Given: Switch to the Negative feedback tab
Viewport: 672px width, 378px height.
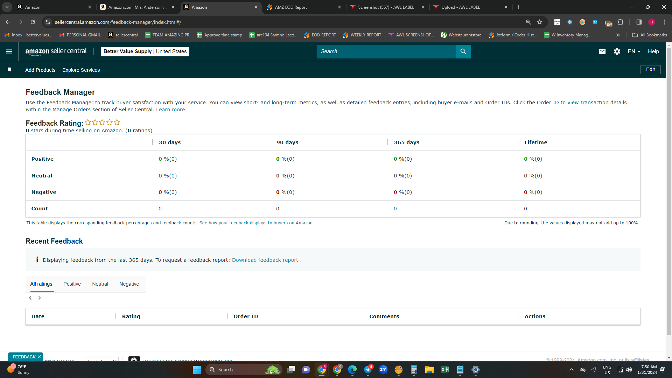Looking at the screenshot, I should point(129,284).
